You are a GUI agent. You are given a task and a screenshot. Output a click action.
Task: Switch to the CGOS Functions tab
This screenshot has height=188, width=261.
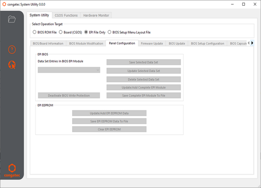click(65, 16)
